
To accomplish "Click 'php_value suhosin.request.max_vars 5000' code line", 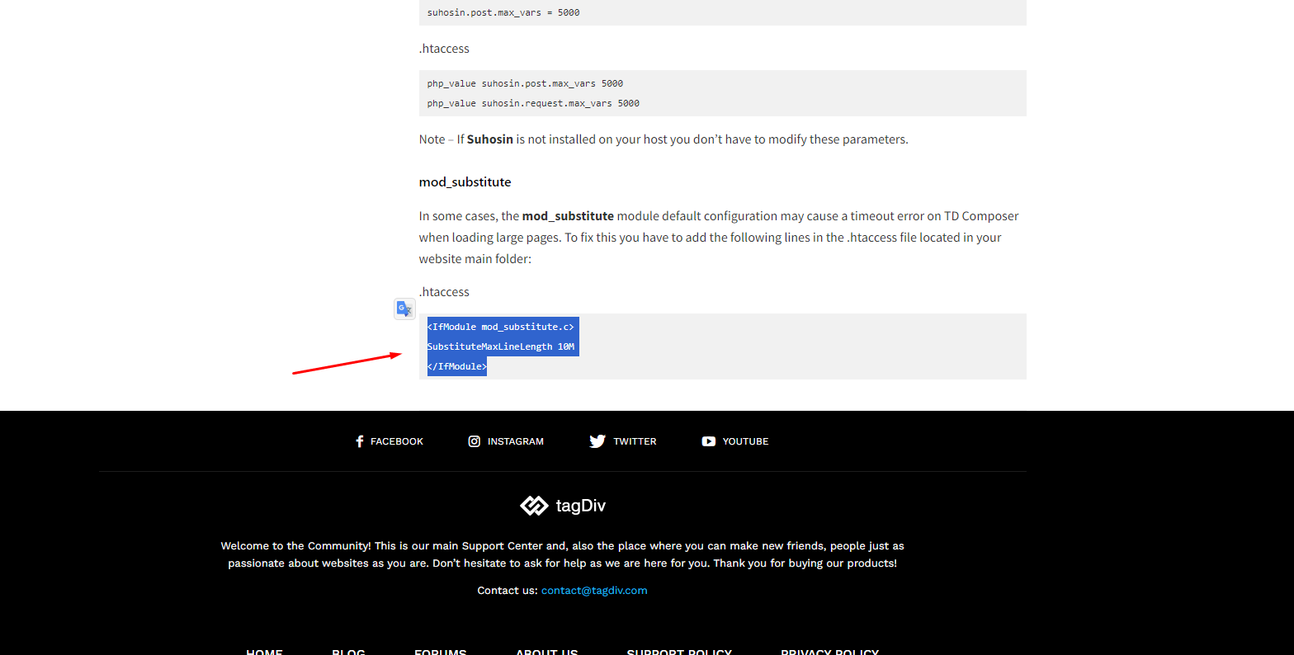I will 533,103.
